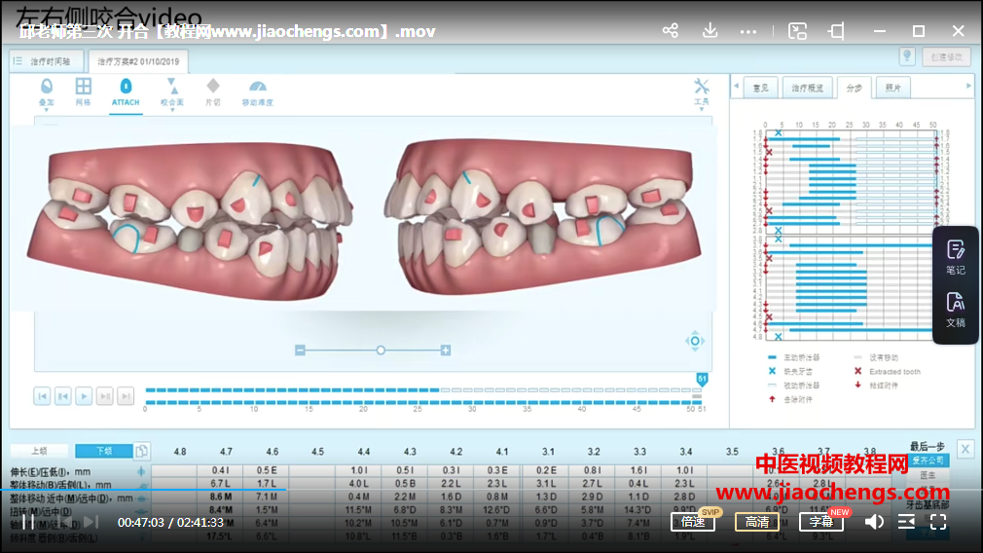The width and height of the screenshot is (983, 553).
Task: Step back one treatment stage
Action: click(x=62, y=396)
